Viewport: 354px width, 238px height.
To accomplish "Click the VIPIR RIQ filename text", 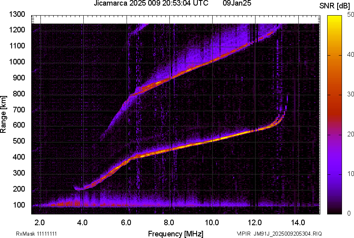I will coord(279,234).
